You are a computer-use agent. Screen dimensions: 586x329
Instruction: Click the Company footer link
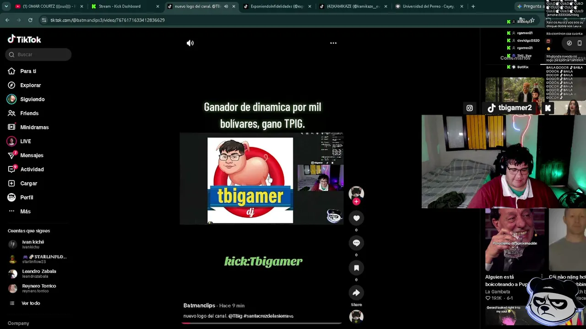point(18,324)
